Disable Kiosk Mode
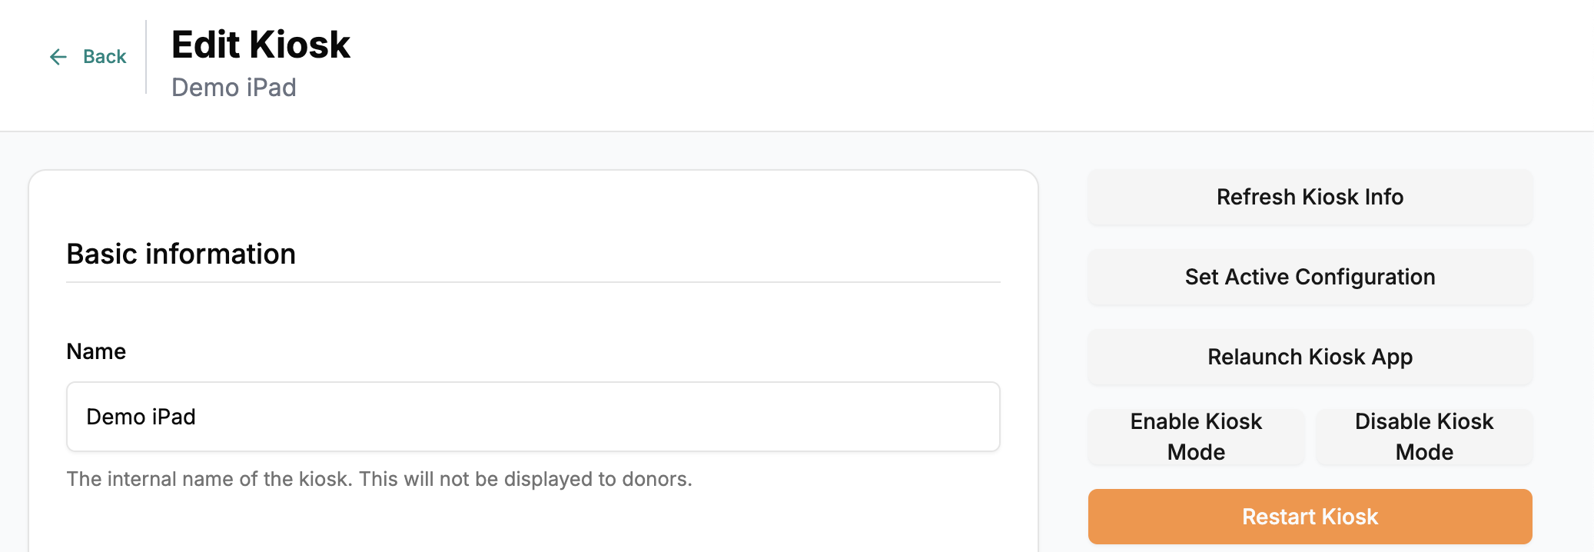This screenshot has height=552, width=1594. coord(1423,437)
